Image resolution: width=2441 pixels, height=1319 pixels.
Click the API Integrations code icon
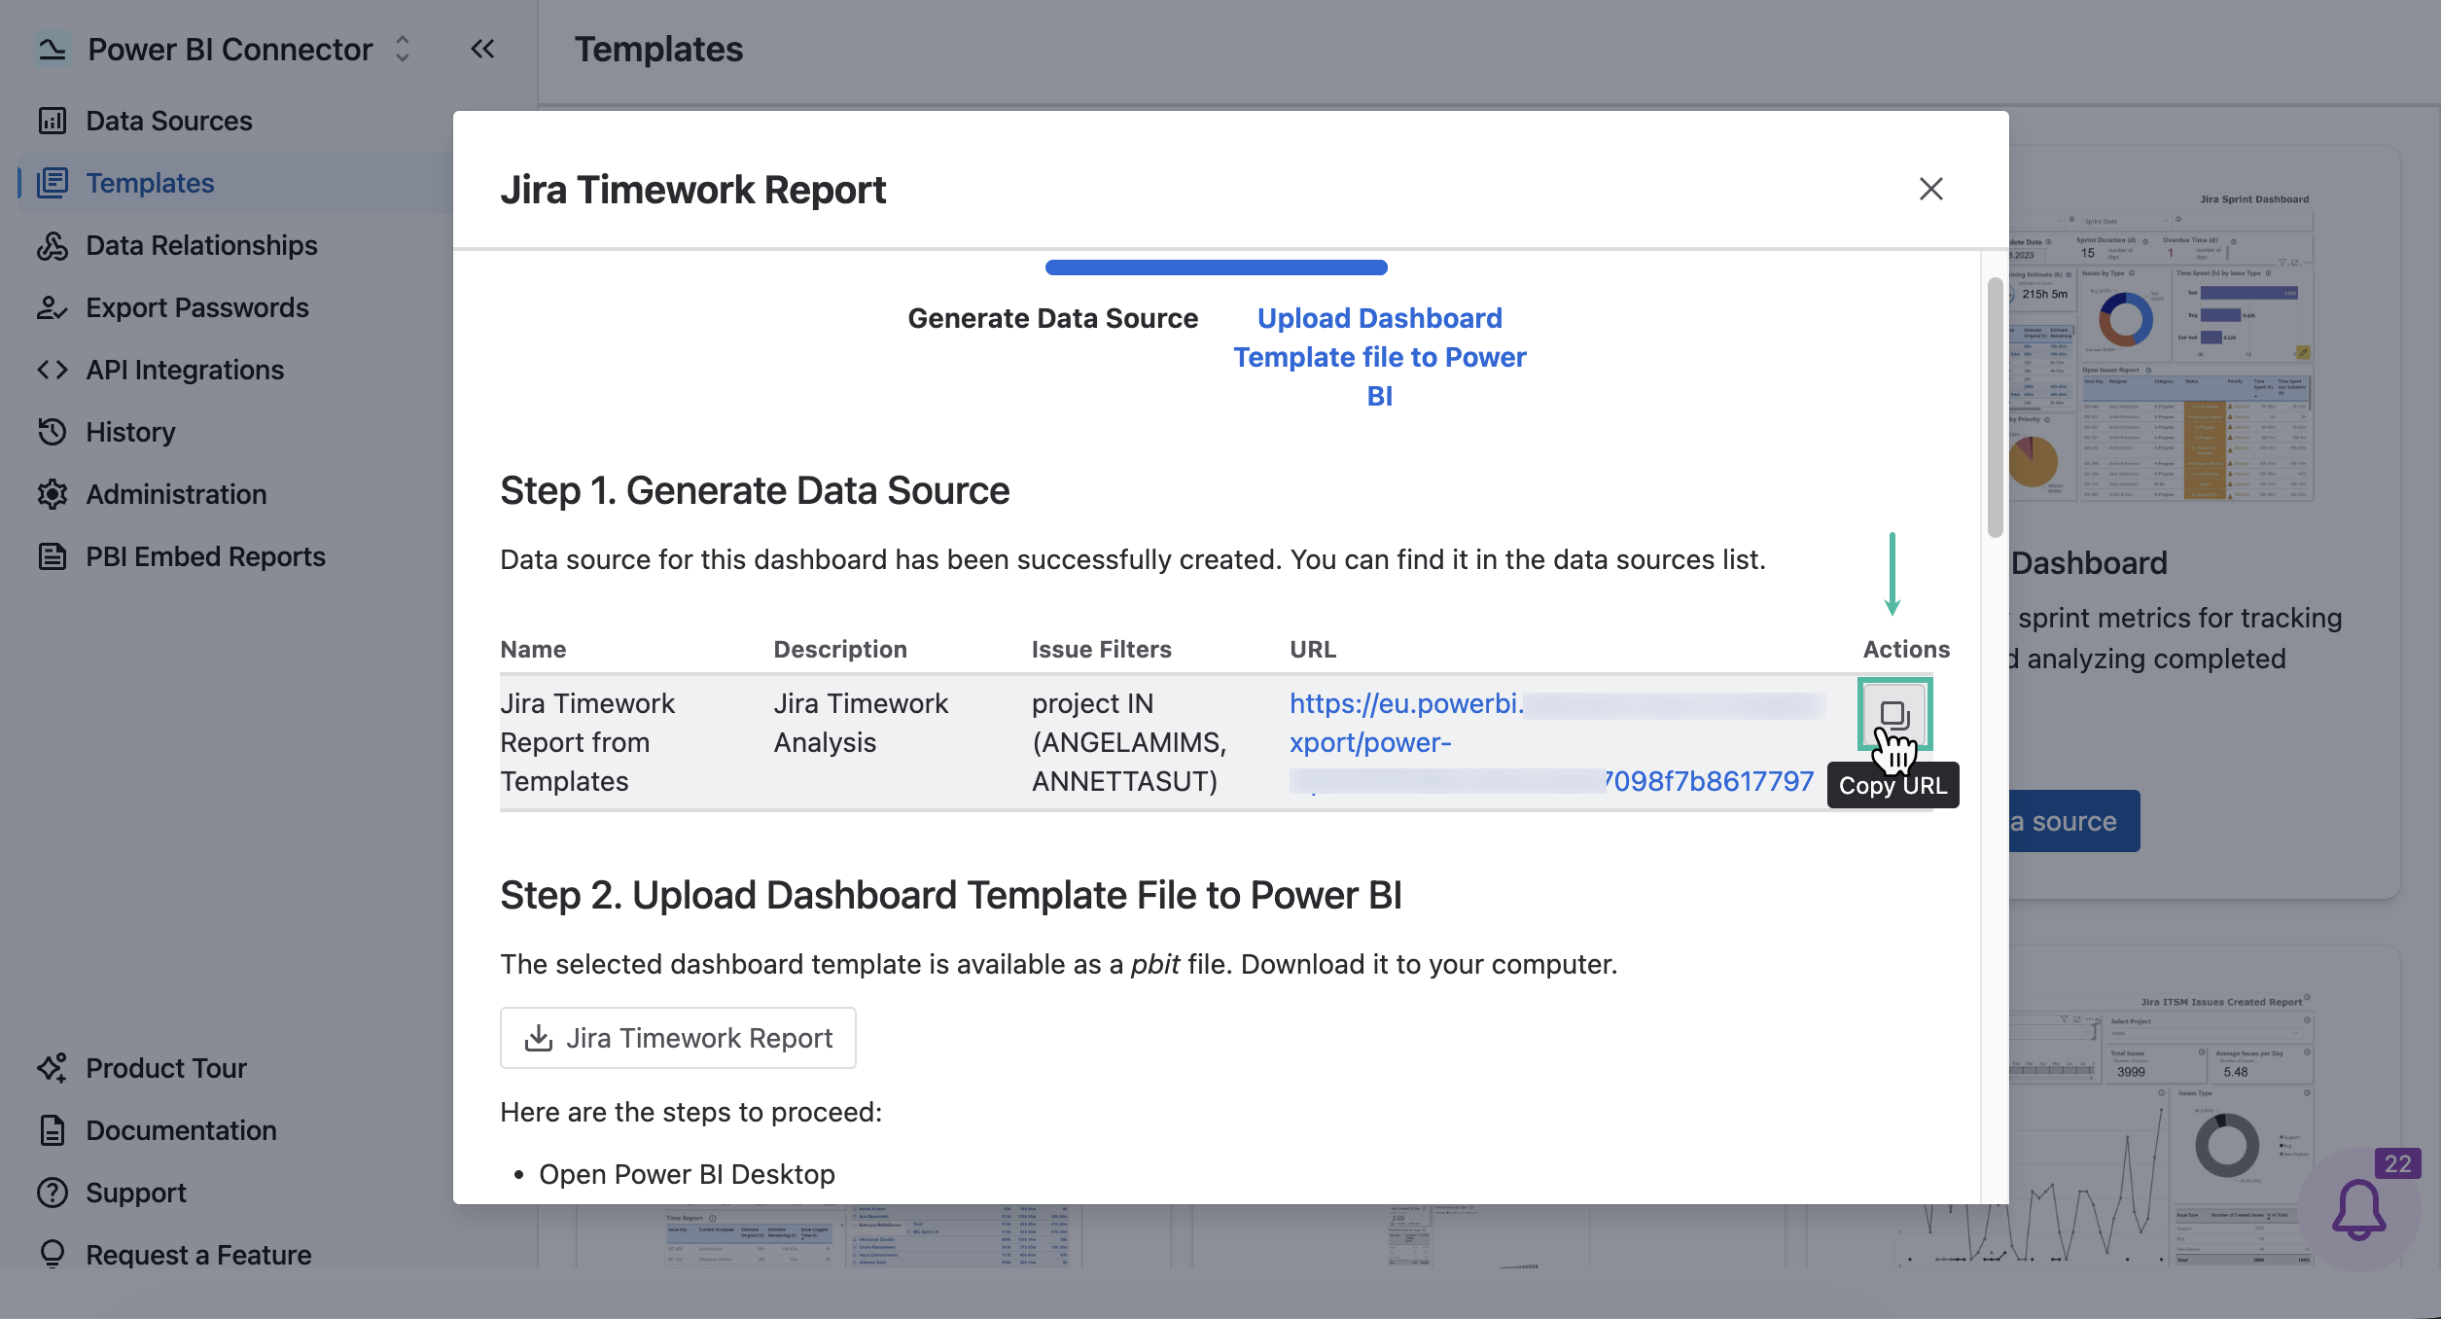(x=53, y=370)
